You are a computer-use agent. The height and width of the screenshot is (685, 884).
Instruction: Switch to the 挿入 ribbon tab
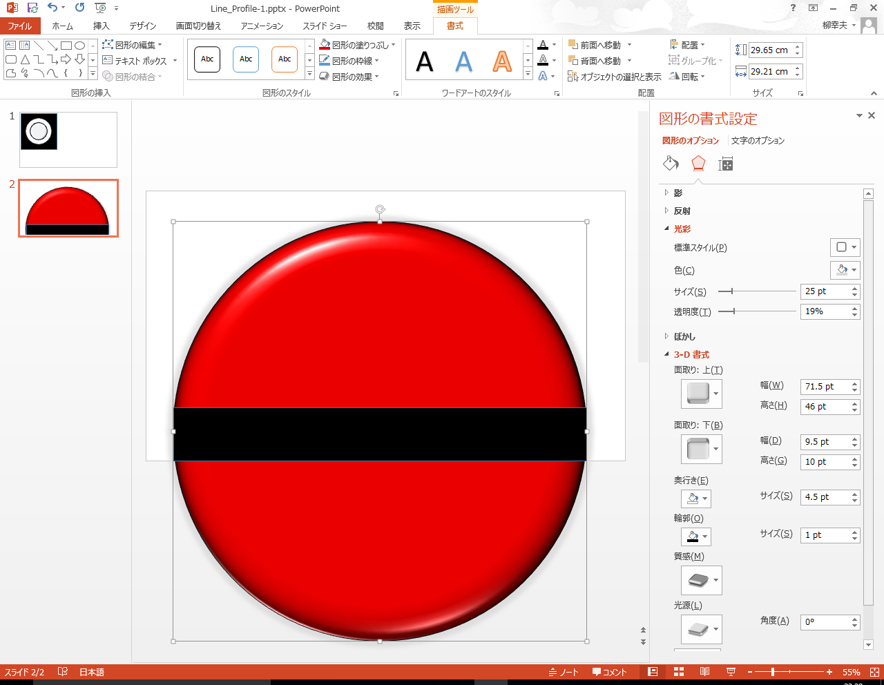pos(102,26)
